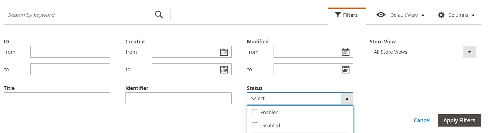Collapse the Status select dropdown
The image size is (488, 133).
point(347,99)
